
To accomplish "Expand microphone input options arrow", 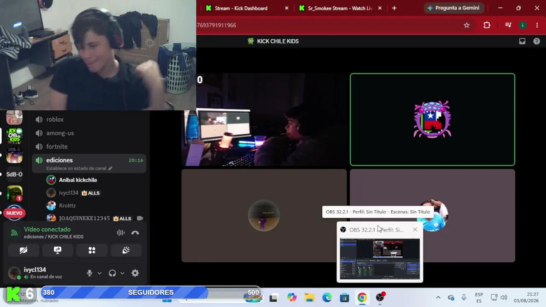I will (99, 273).
